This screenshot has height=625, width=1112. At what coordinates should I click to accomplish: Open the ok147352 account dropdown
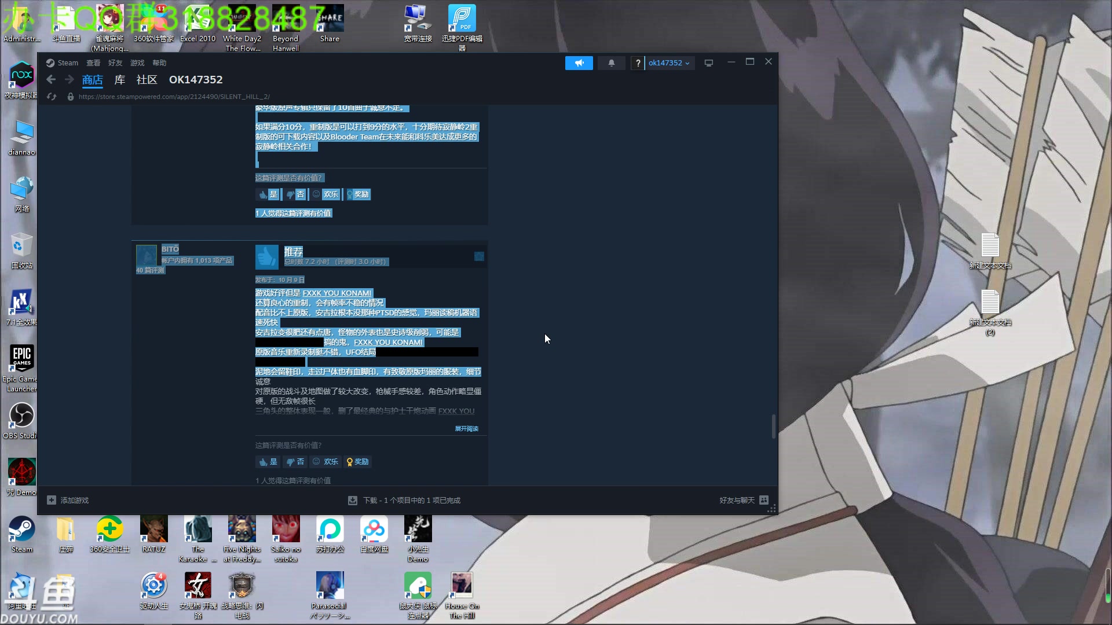tap(669, 63)
